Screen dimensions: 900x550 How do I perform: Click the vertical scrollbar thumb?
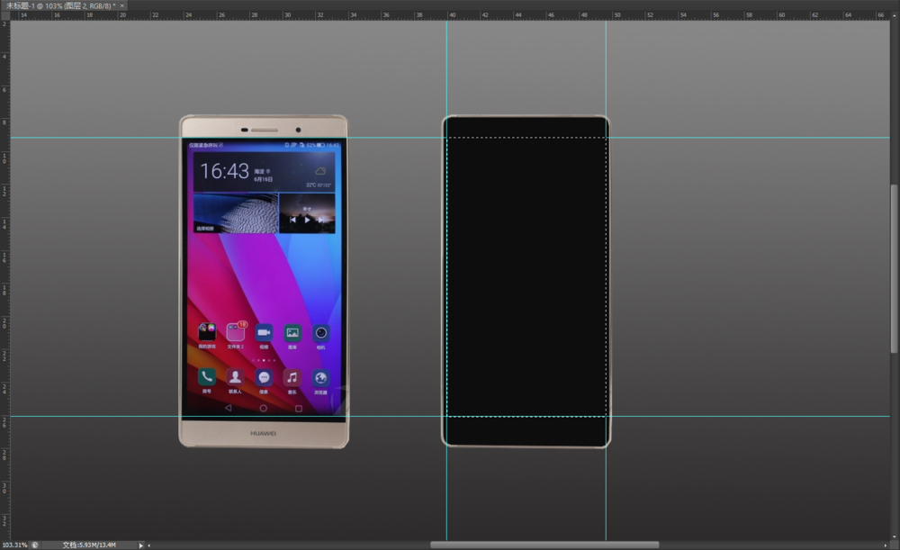click(895, 268)
